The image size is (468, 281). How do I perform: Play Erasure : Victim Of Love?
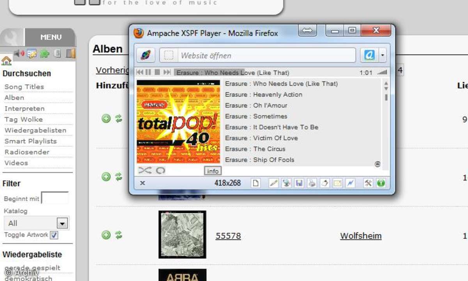tap(261, 138)
